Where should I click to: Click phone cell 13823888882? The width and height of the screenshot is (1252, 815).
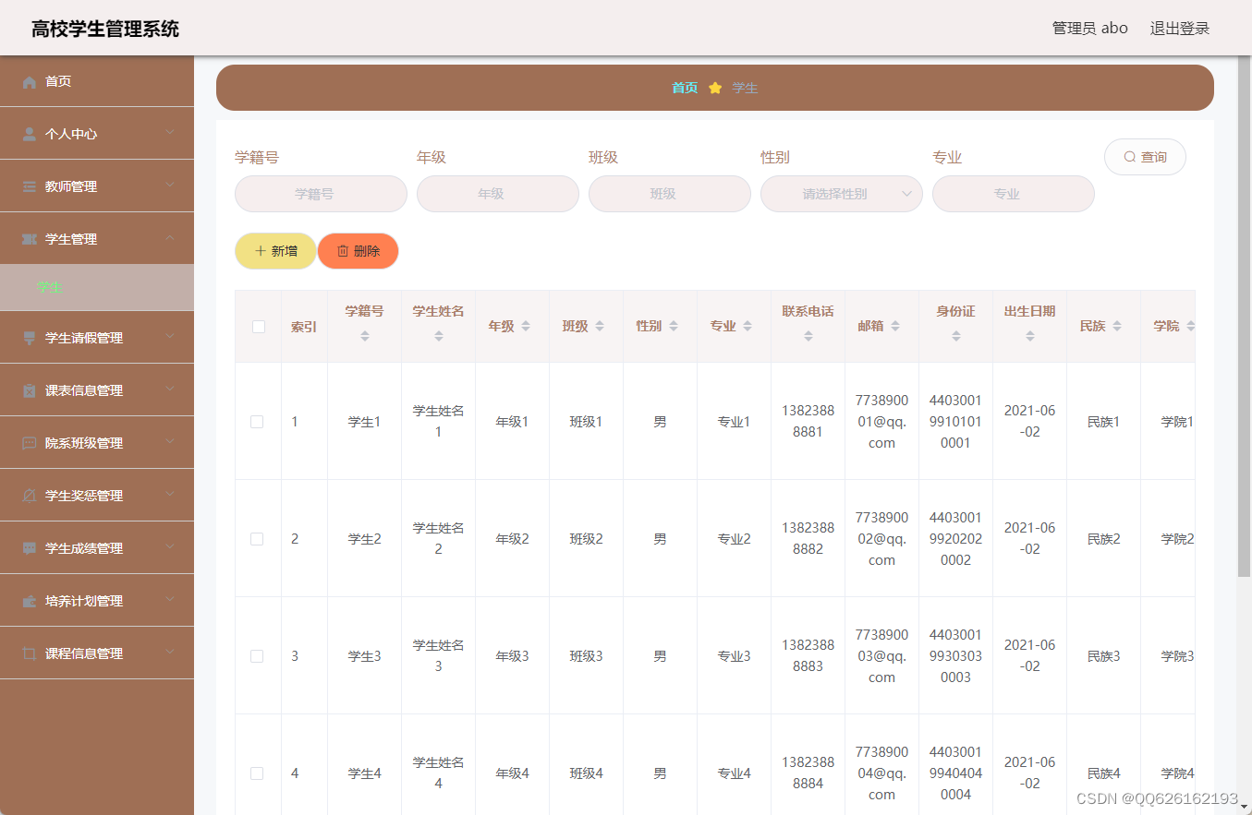click(x=808, y=538)
